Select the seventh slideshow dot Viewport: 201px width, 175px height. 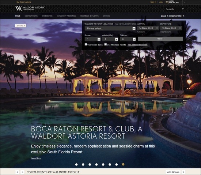pos(116,164)
